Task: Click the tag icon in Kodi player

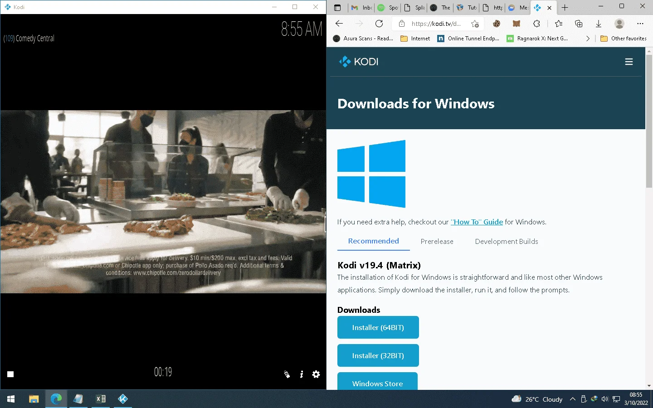Action: click(x=287, y=374)
